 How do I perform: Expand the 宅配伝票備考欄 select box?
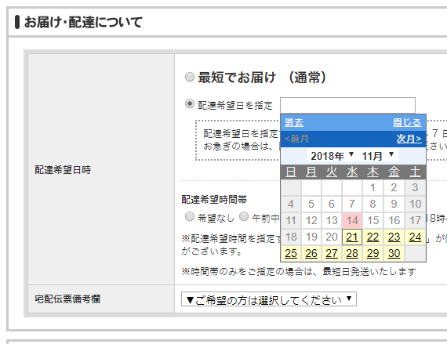(269, 299)
